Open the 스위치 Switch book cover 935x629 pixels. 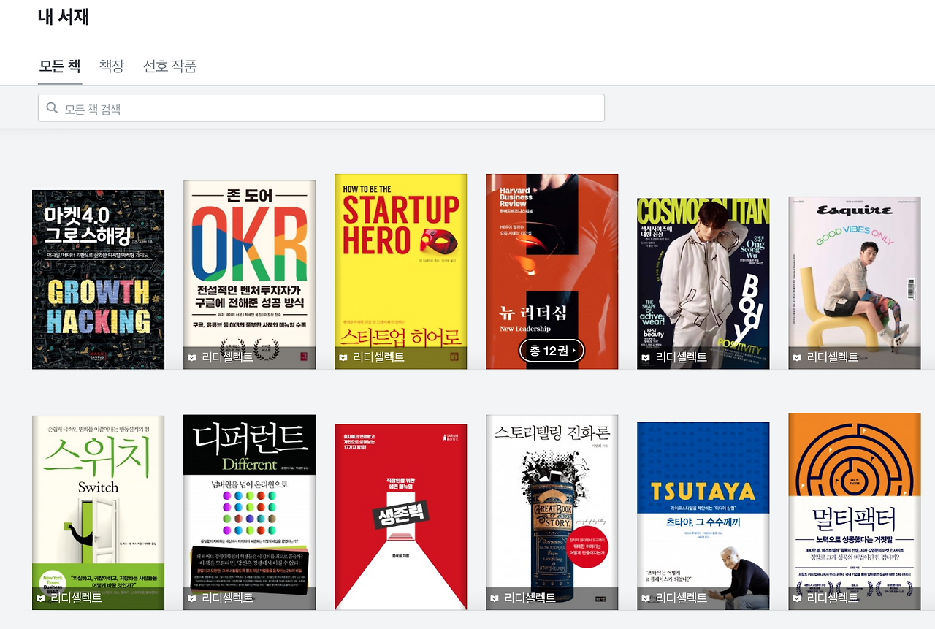click(x=99, y=513)
